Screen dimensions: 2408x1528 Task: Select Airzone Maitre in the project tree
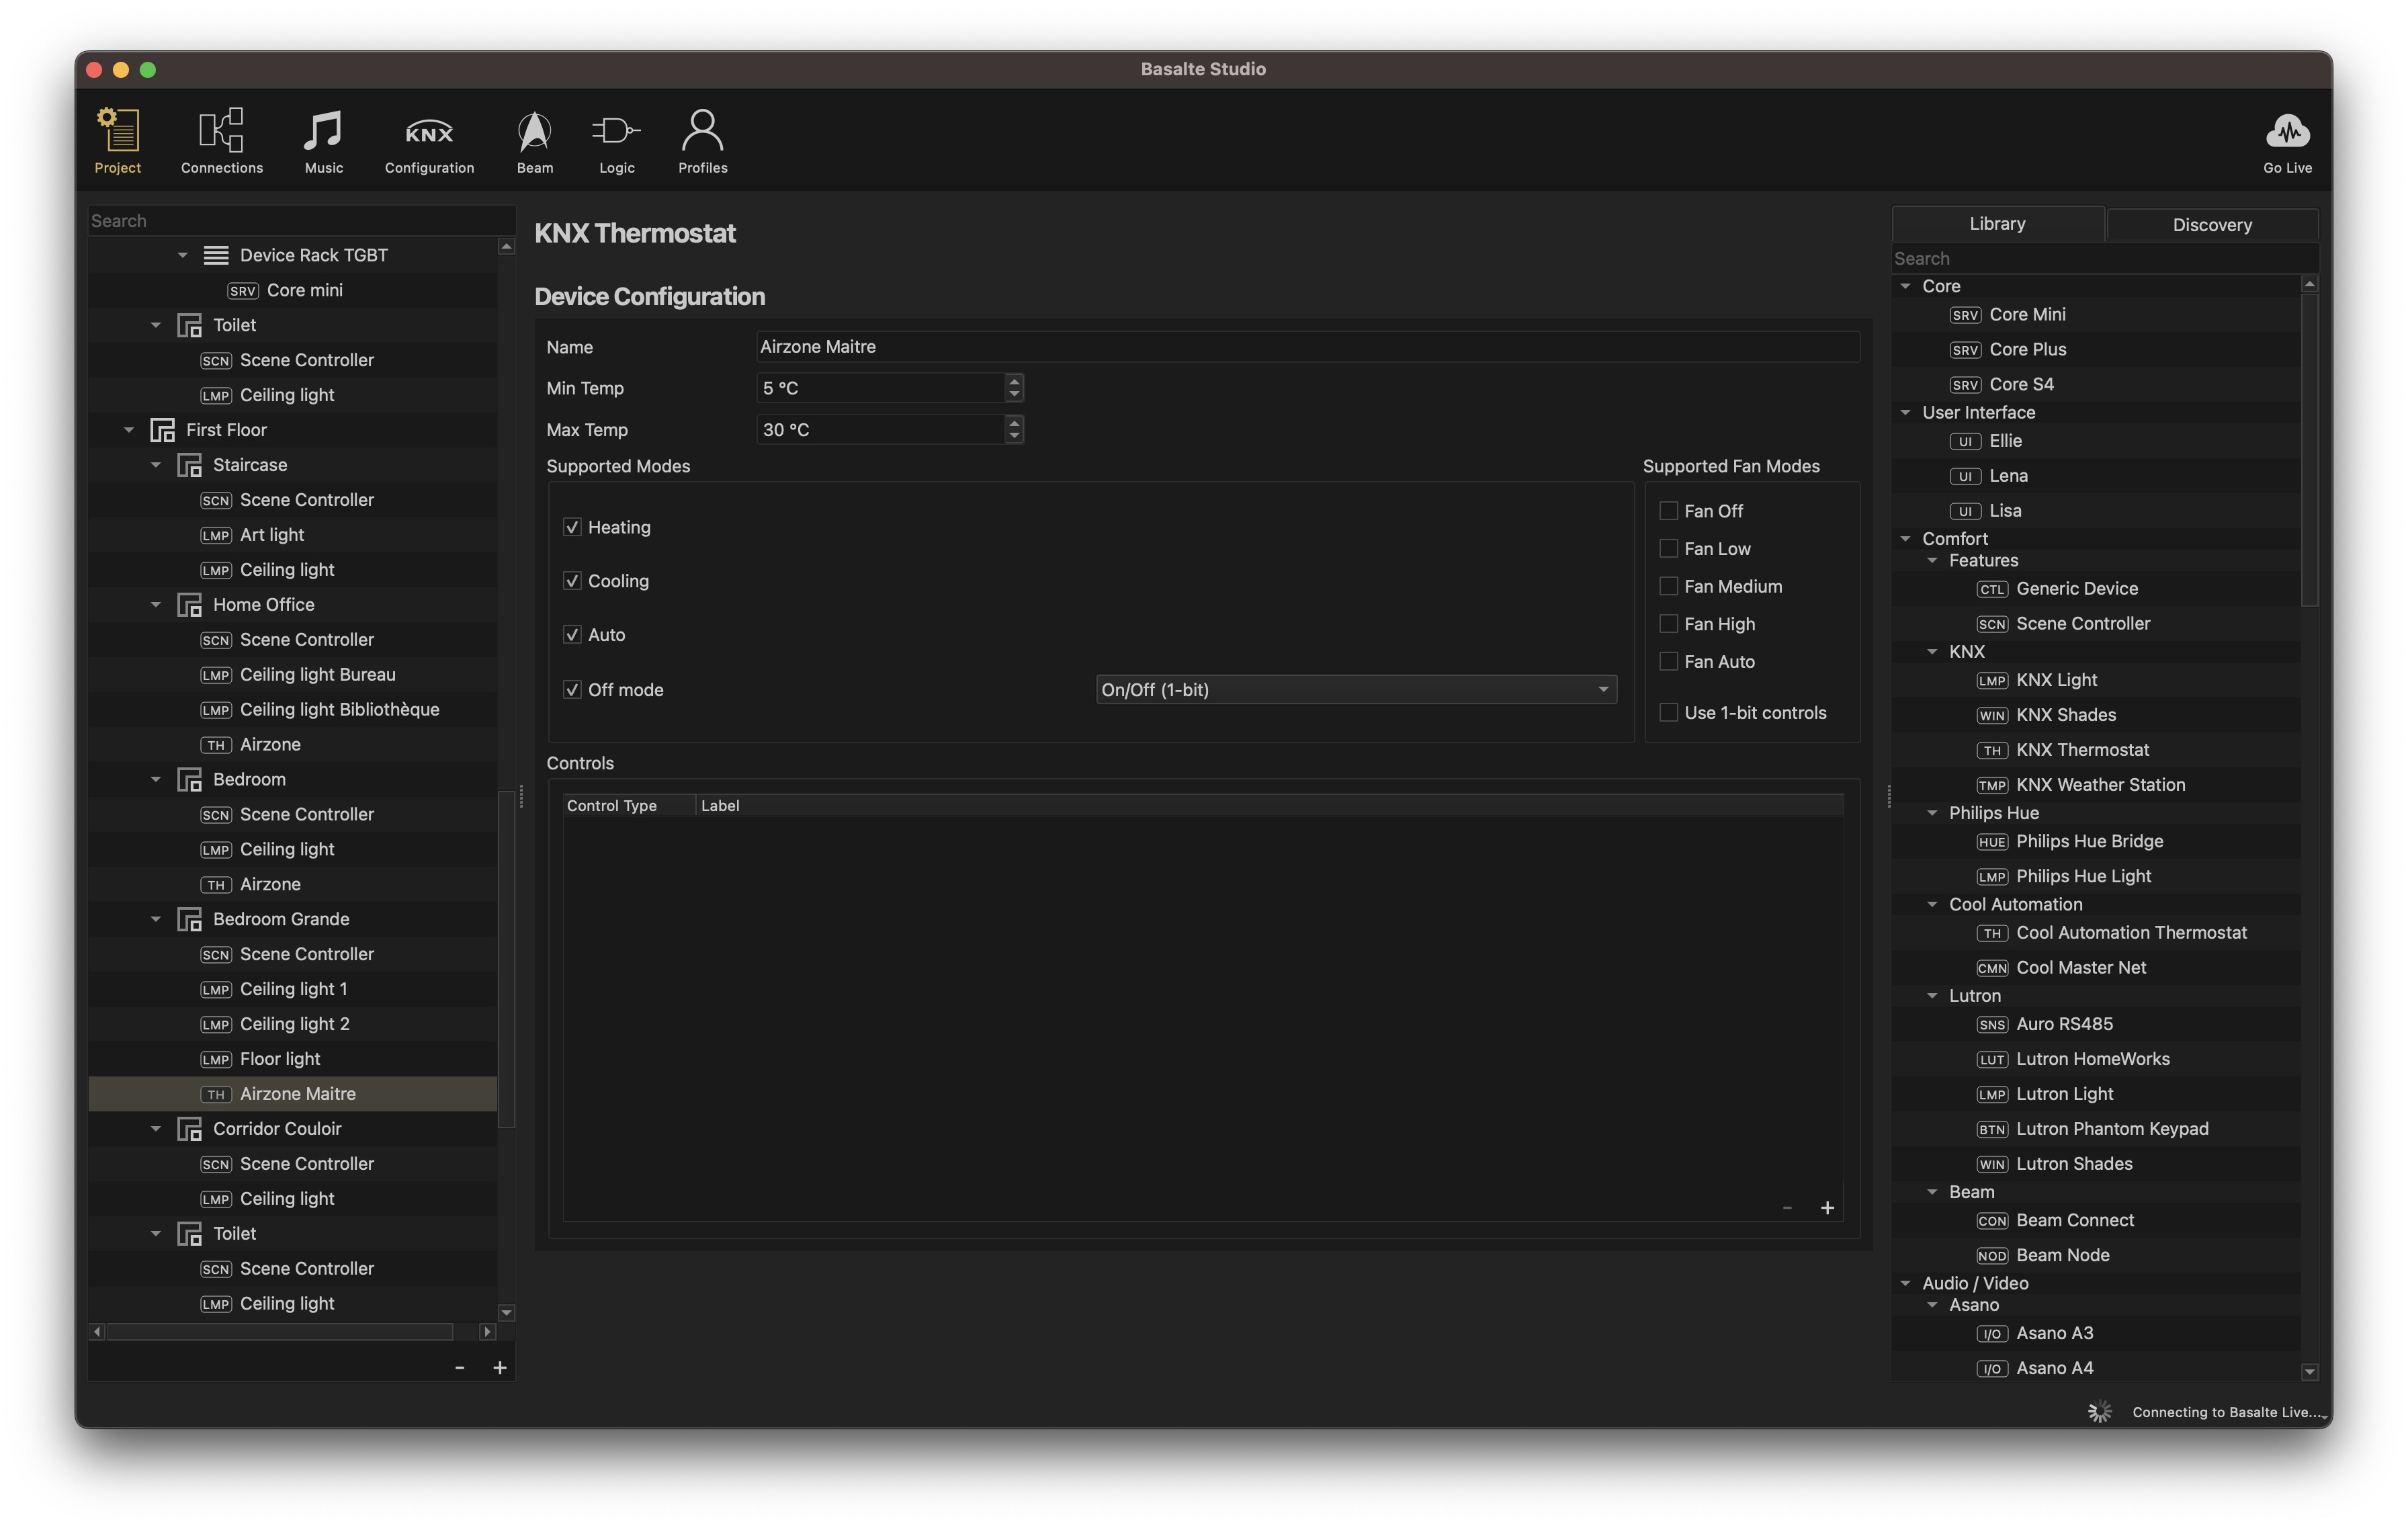293,1094
